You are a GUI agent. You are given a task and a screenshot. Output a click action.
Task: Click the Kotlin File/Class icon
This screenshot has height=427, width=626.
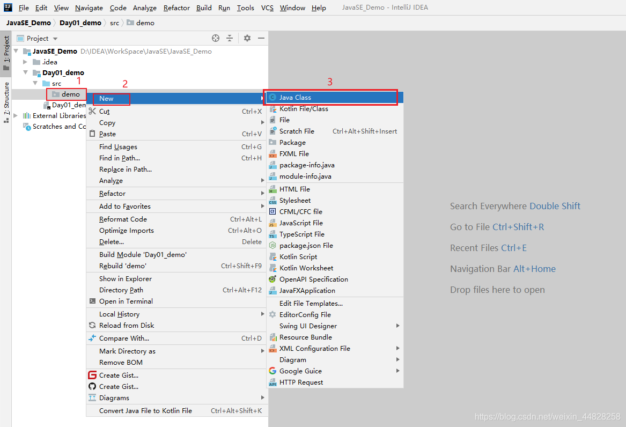[273, 108]
